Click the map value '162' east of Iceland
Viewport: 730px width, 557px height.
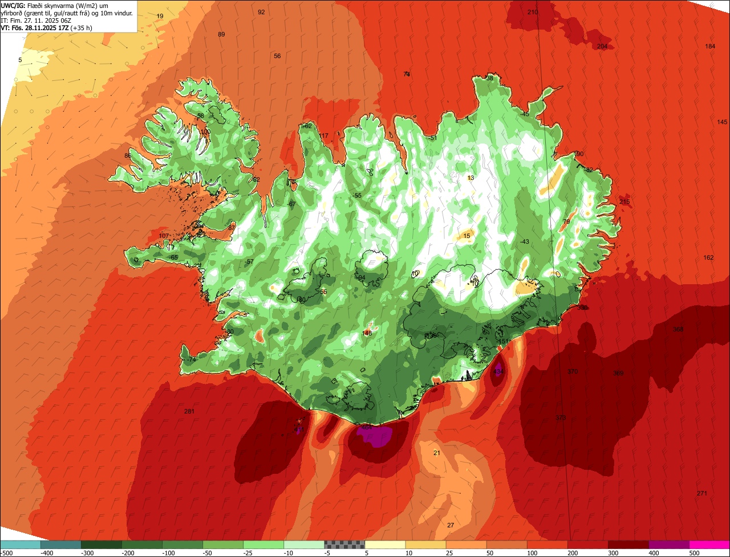coord(708,257)
